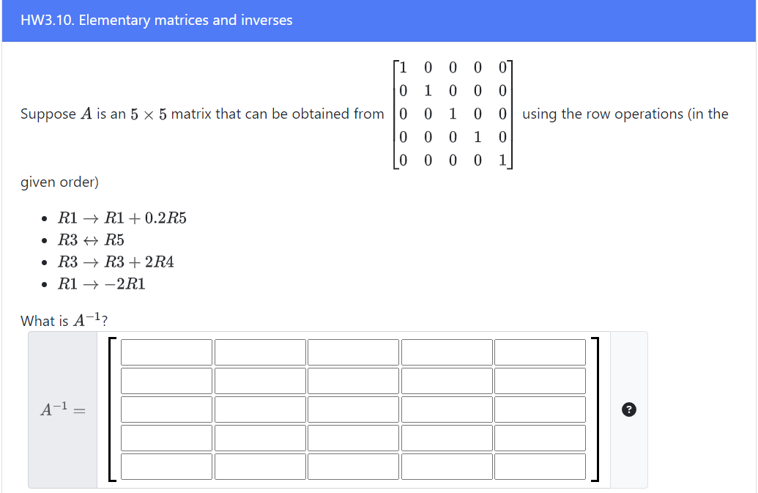Click the displayed 5x5 identity matrix
Image resolution: width=758 pixels, height=493 pixels.
point(452,114)
